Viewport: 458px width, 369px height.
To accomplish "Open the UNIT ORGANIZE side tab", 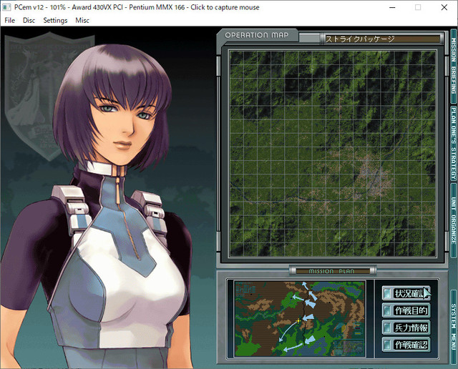I will coord(454,221).
